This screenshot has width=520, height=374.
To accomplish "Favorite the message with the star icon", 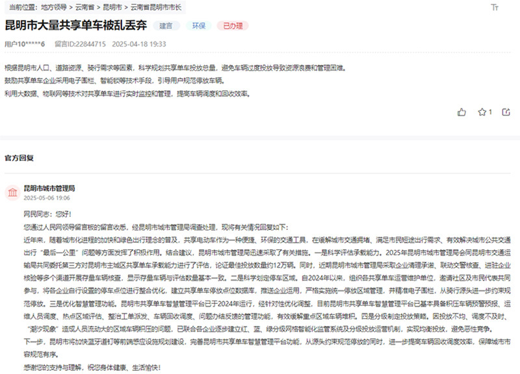I will [482, 112].
